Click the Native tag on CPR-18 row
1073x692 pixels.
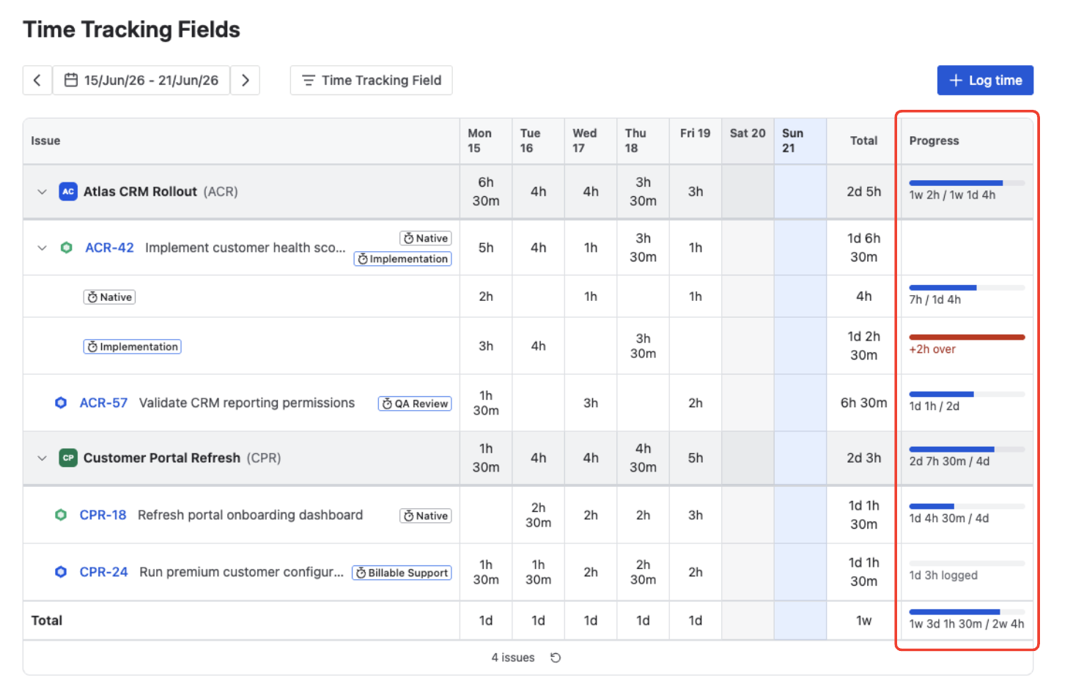tap(426, 516)
